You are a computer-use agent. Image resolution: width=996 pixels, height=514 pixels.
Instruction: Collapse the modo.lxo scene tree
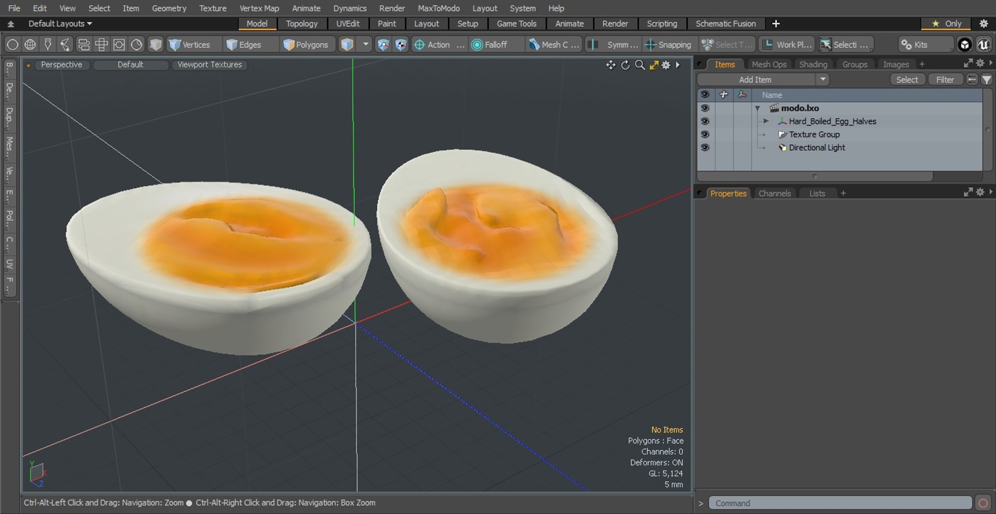pos(757,108)
